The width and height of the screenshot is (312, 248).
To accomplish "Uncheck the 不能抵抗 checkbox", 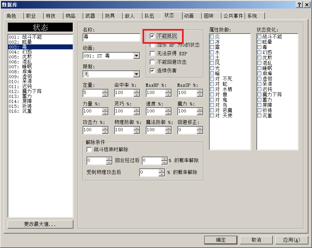I will [152, 36].
